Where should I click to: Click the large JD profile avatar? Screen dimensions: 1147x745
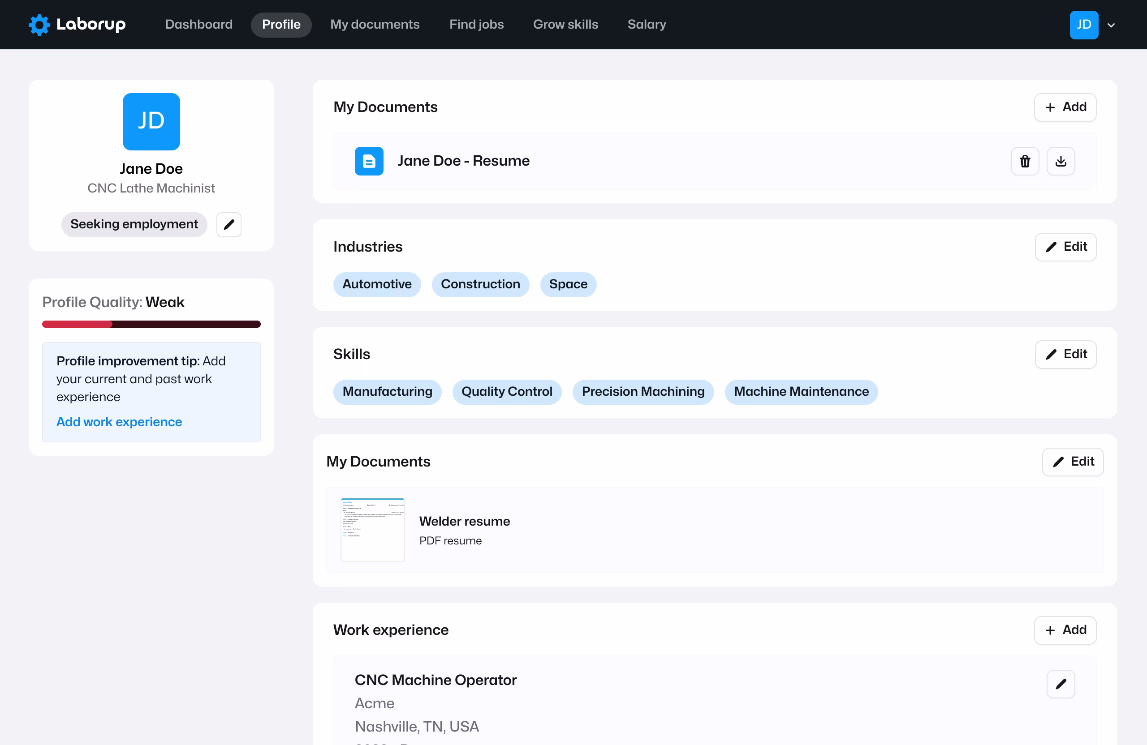[151, 122]
